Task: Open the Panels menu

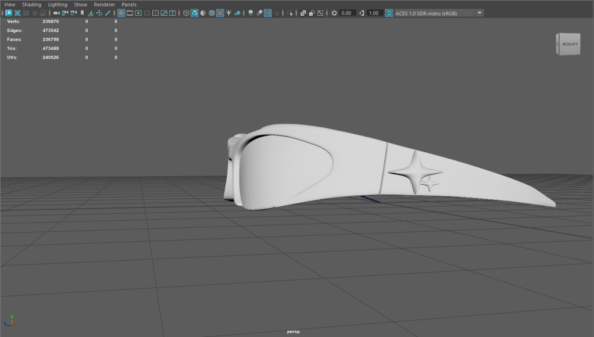Action: (x=129, y=4)
